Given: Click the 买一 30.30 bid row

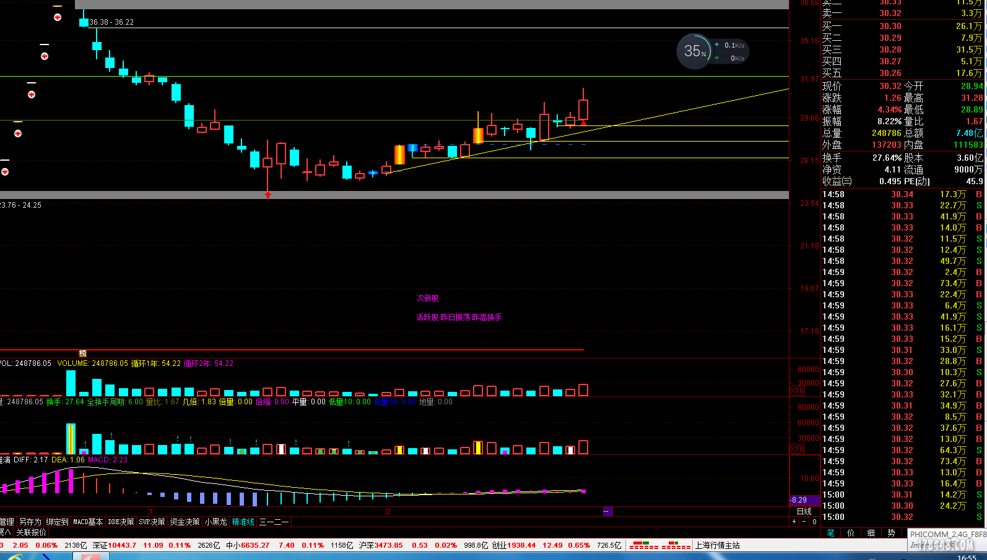Looking at the screenshot, I should point(902,26).
